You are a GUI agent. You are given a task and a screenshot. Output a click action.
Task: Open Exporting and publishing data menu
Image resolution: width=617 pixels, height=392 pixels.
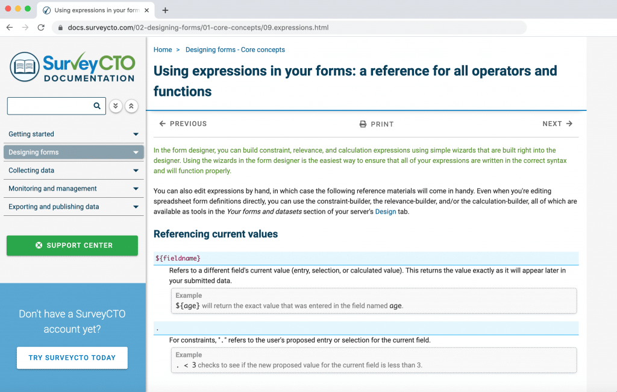click(x=74, y=206)
